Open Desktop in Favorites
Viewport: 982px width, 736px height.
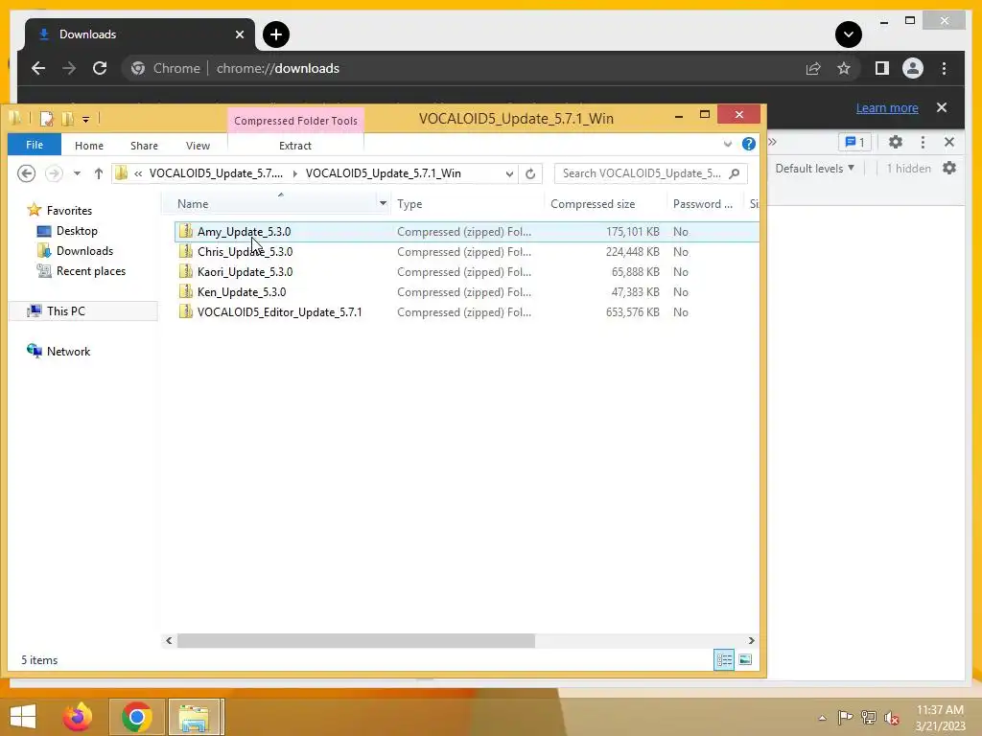(77, 230)
